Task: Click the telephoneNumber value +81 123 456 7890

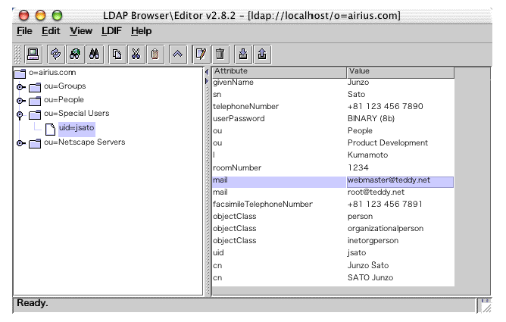Action: click(386, 107)
